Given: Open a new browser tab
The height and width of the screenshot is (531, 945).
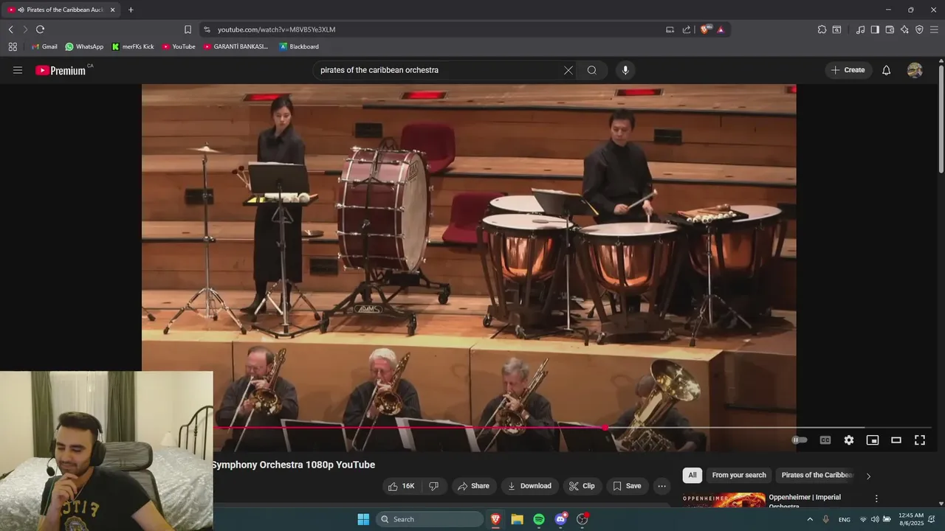Looking at the screenshot, I should click(131, 10).
